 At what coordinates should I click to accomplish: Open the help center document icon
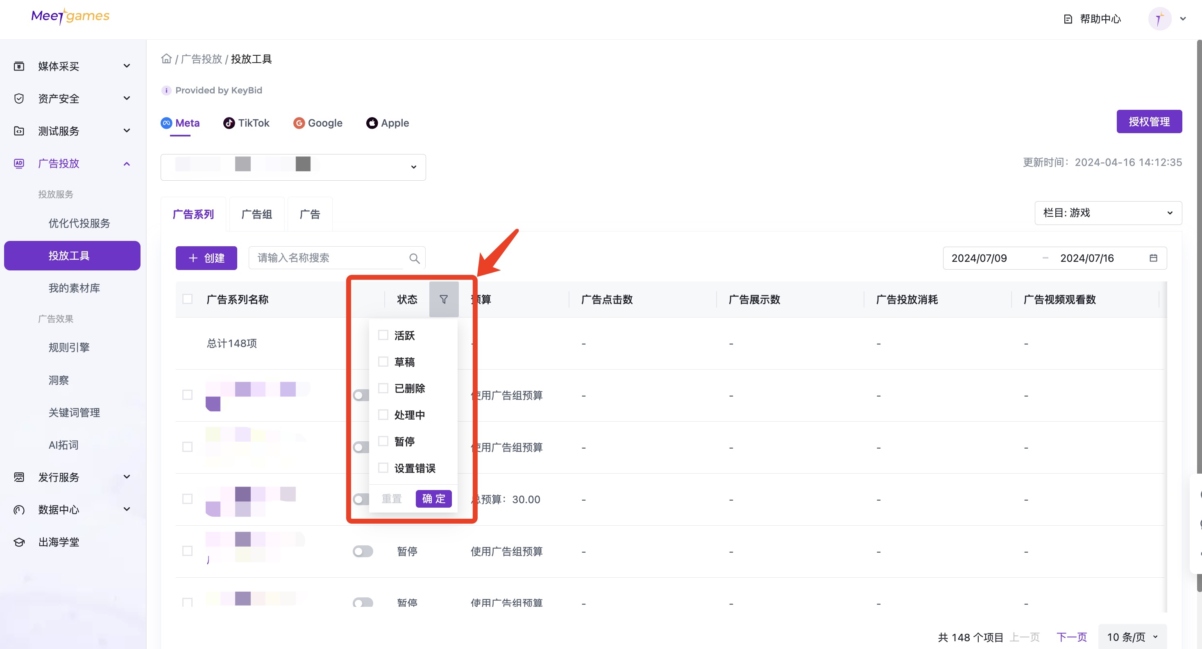point(1068,19)
